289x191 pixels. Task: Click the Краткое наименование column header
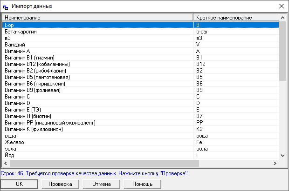click(235, 18)
